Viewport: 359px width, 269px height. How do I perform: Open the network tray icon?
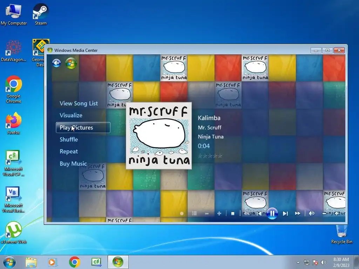coord(306,263)
